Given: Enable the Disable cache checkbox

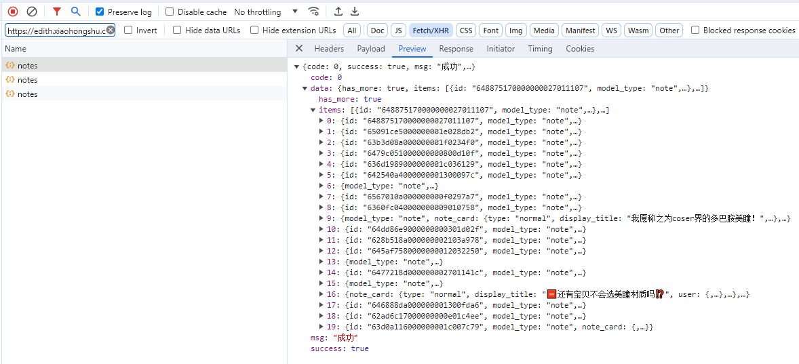Looking at the screenshot, I should [170, 12].
